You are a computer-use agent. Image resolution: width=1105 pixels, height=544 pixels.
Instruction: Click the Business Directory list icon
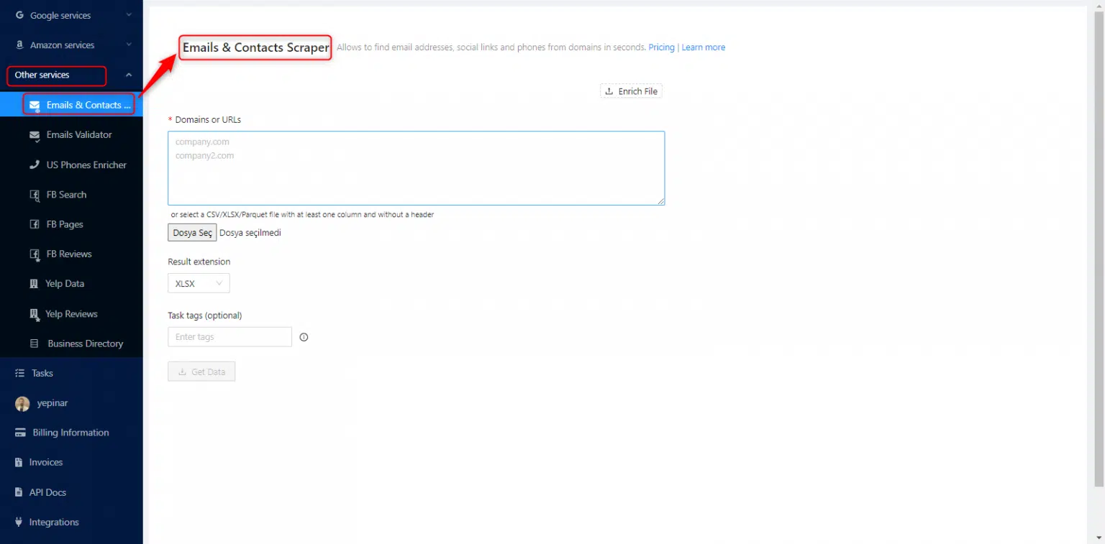click(34, 344)
